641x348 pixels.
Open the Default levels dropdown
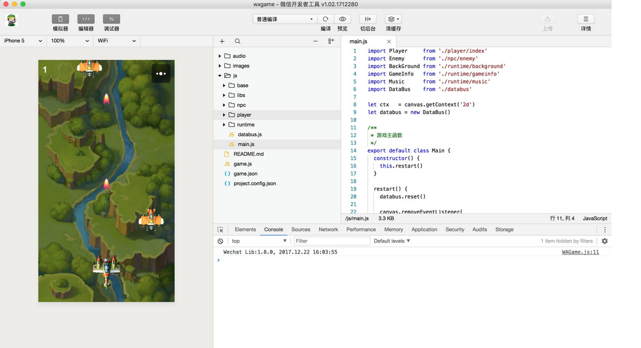(392, 241)
